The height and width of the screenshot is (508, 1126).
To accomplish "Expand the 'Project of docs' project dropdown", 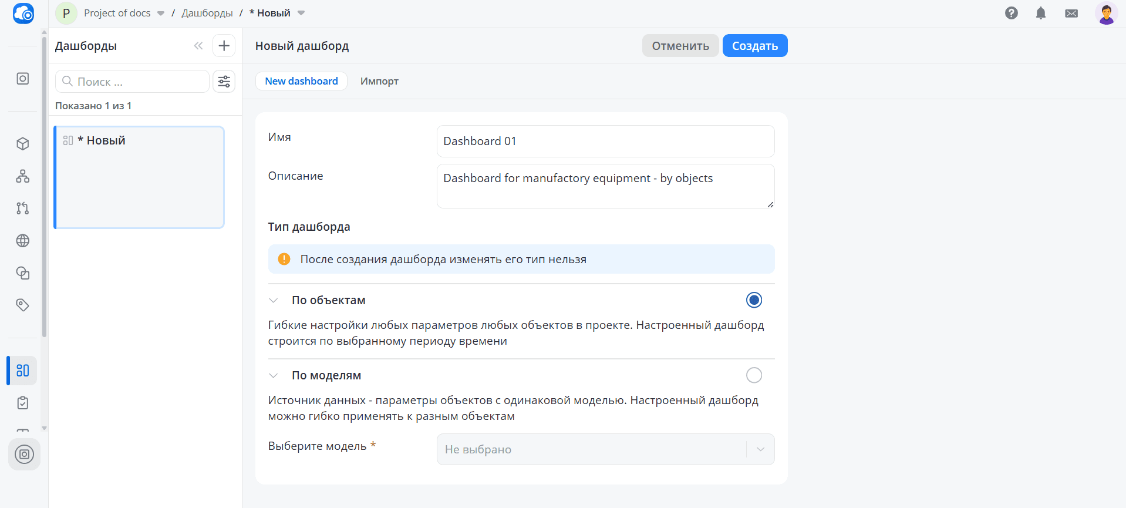I will tap(160, 14).
